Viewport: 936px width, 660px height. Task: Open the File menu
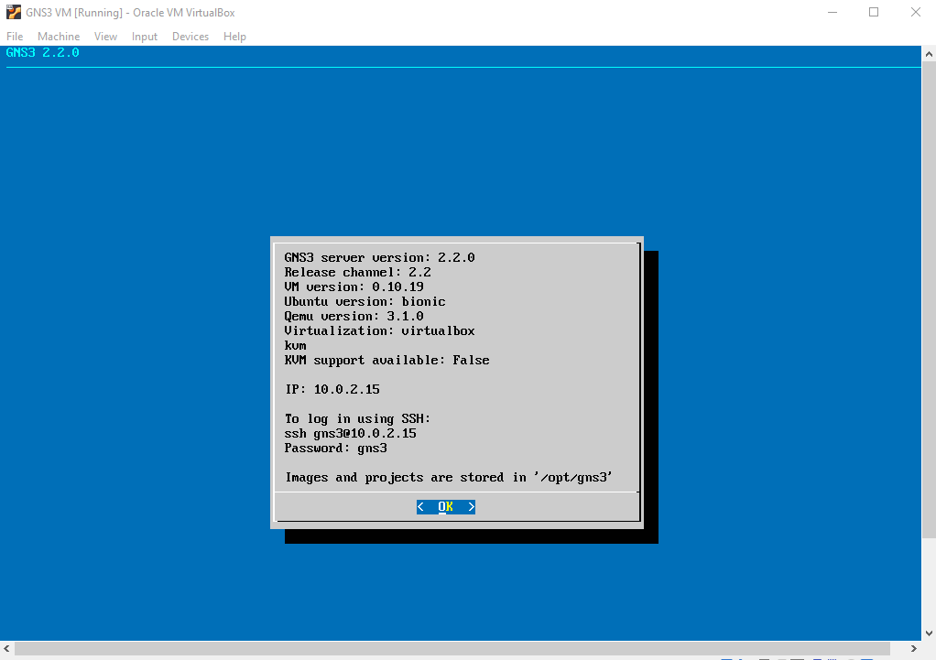tap(15, 37)
